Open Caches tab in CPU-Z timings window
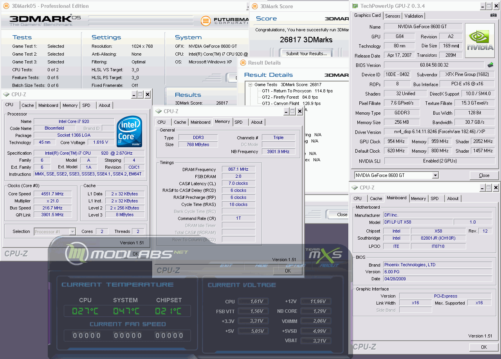This screenshot has width=501, height=359. (180, 122)
